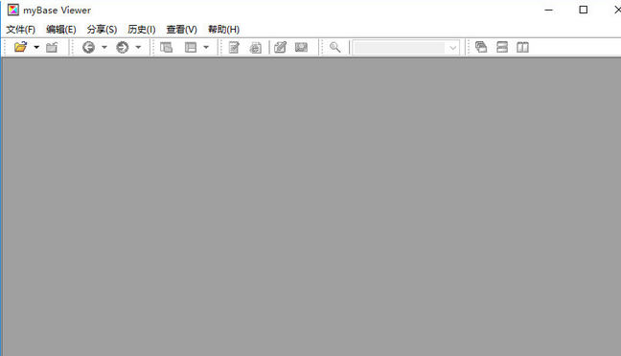Maximize the myBase Viewer window
The width and height of the screenshot is (621, 356).
click(x=583, y=10)
